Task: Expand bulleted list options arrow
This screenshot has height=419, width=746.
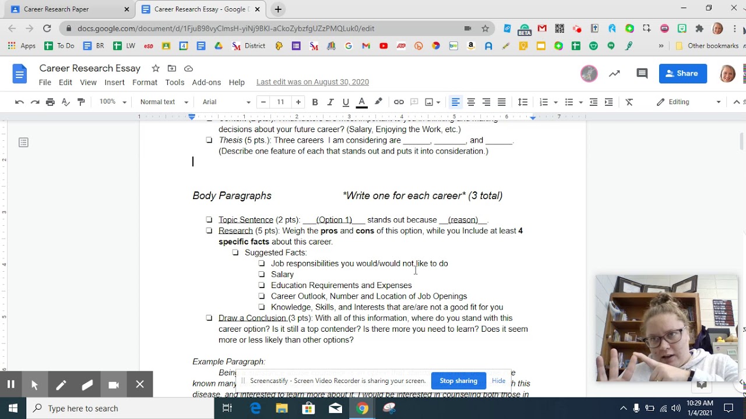Action: pyautogui.click(x=581, y=102)
